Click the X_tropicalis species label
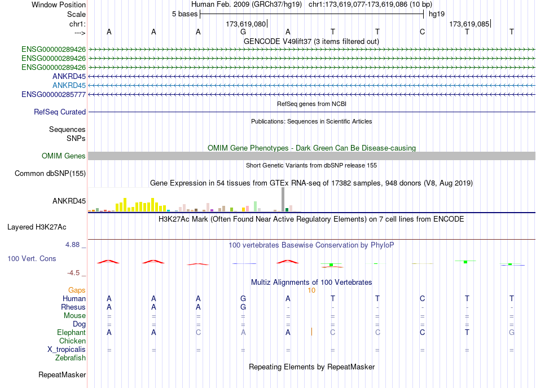536x388 pixels. [x=67, y=350]
